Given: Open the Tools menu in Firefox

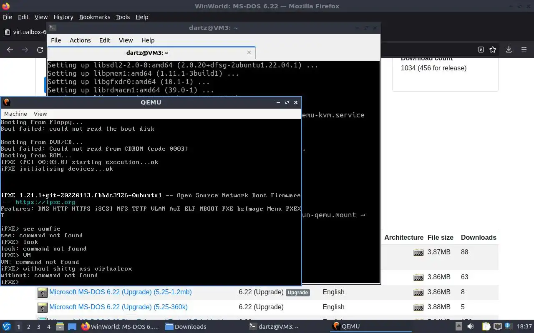Looking at the screenshot, I should click(123, 17).
